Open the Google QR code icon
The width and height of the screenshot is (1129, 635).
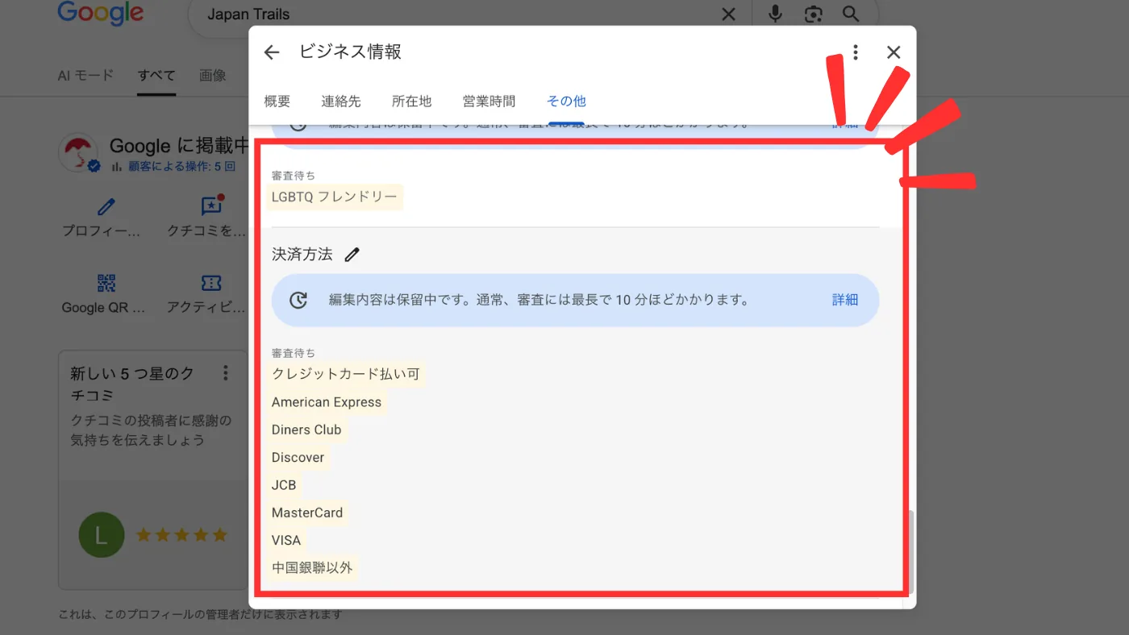click(106, 283)
